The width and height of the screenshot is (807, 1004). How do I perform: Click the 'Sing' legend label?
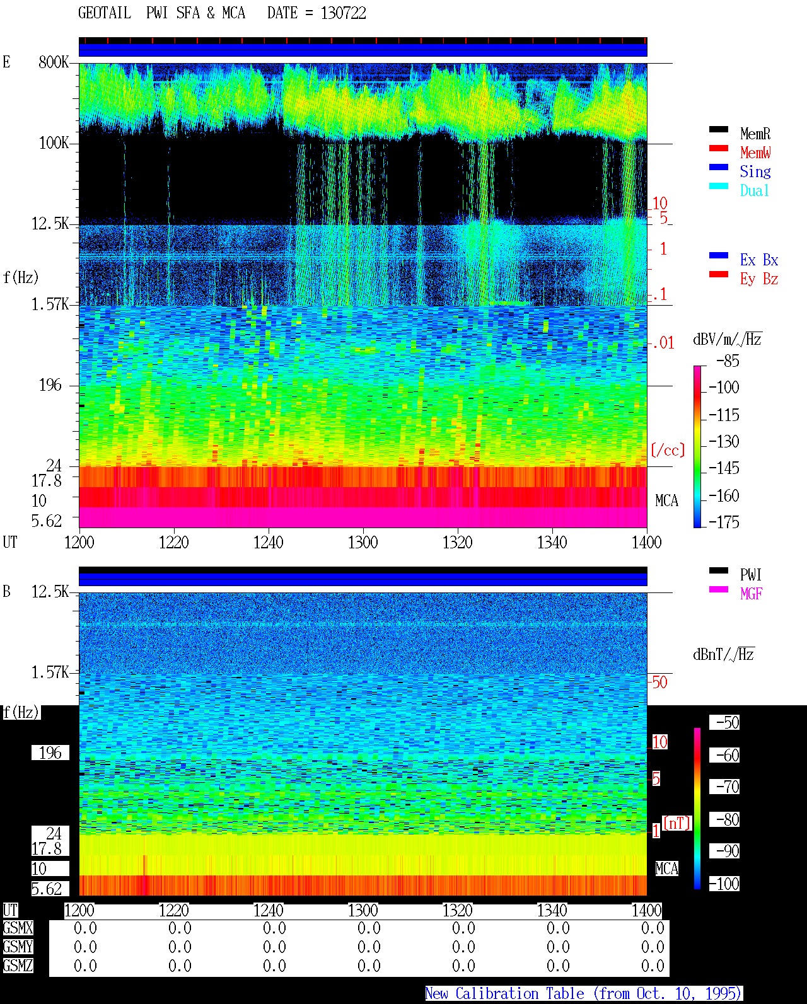point(755,171)
